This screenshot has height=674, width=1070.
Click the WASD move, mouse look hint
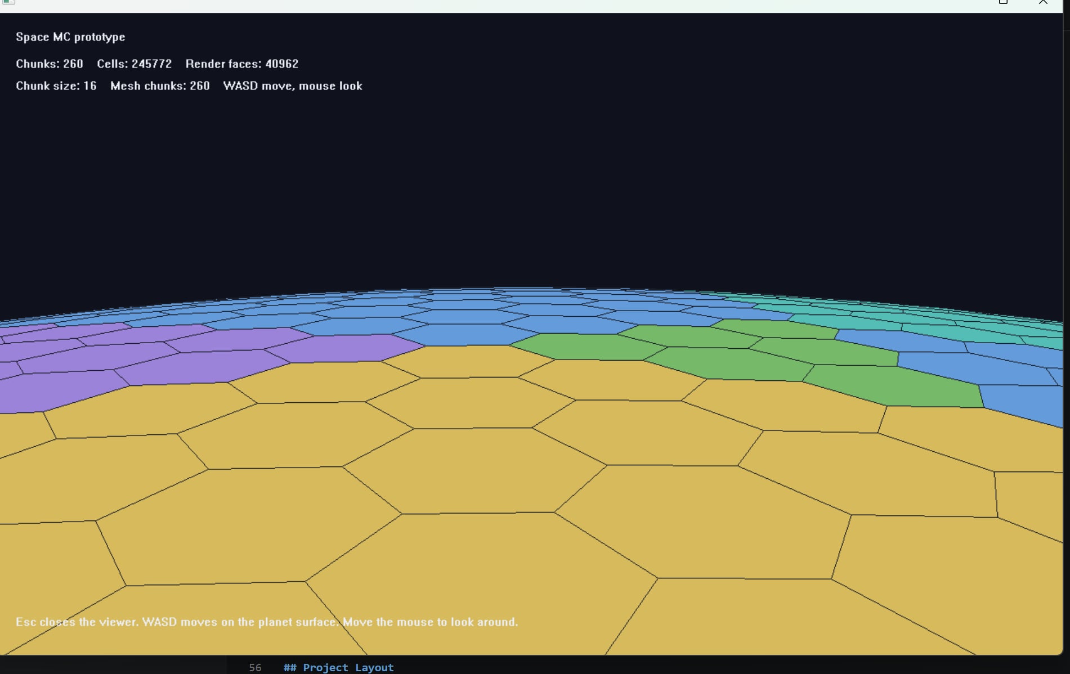(293, 86)
